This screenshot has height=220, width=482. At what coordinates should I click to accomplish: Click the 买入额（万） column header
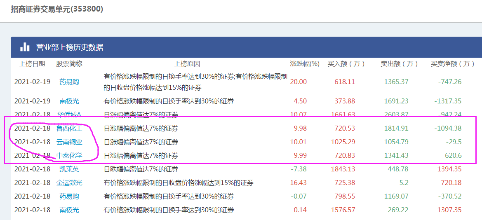click(x=346, y=64)
